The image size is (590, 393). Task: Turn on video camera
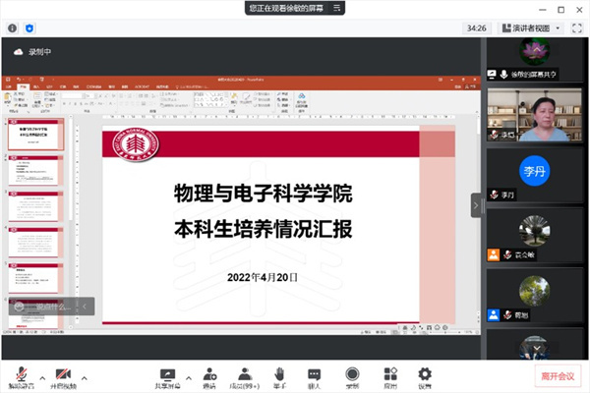pyautogui.click(x=64, y=375)
